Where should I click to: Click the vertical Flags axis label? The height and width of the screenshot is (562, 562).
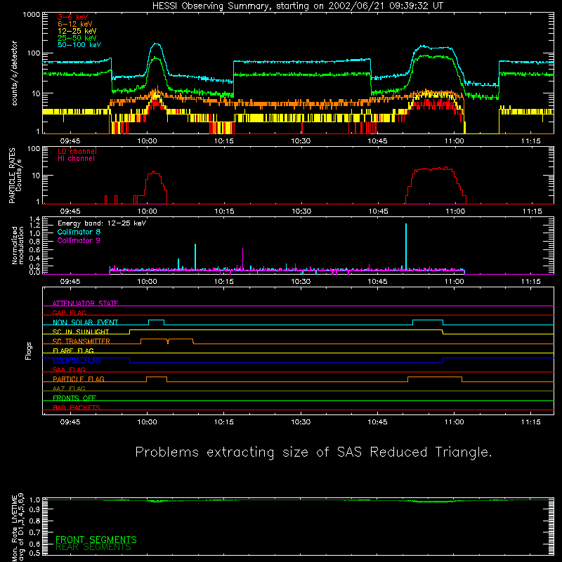coord(28,351)
